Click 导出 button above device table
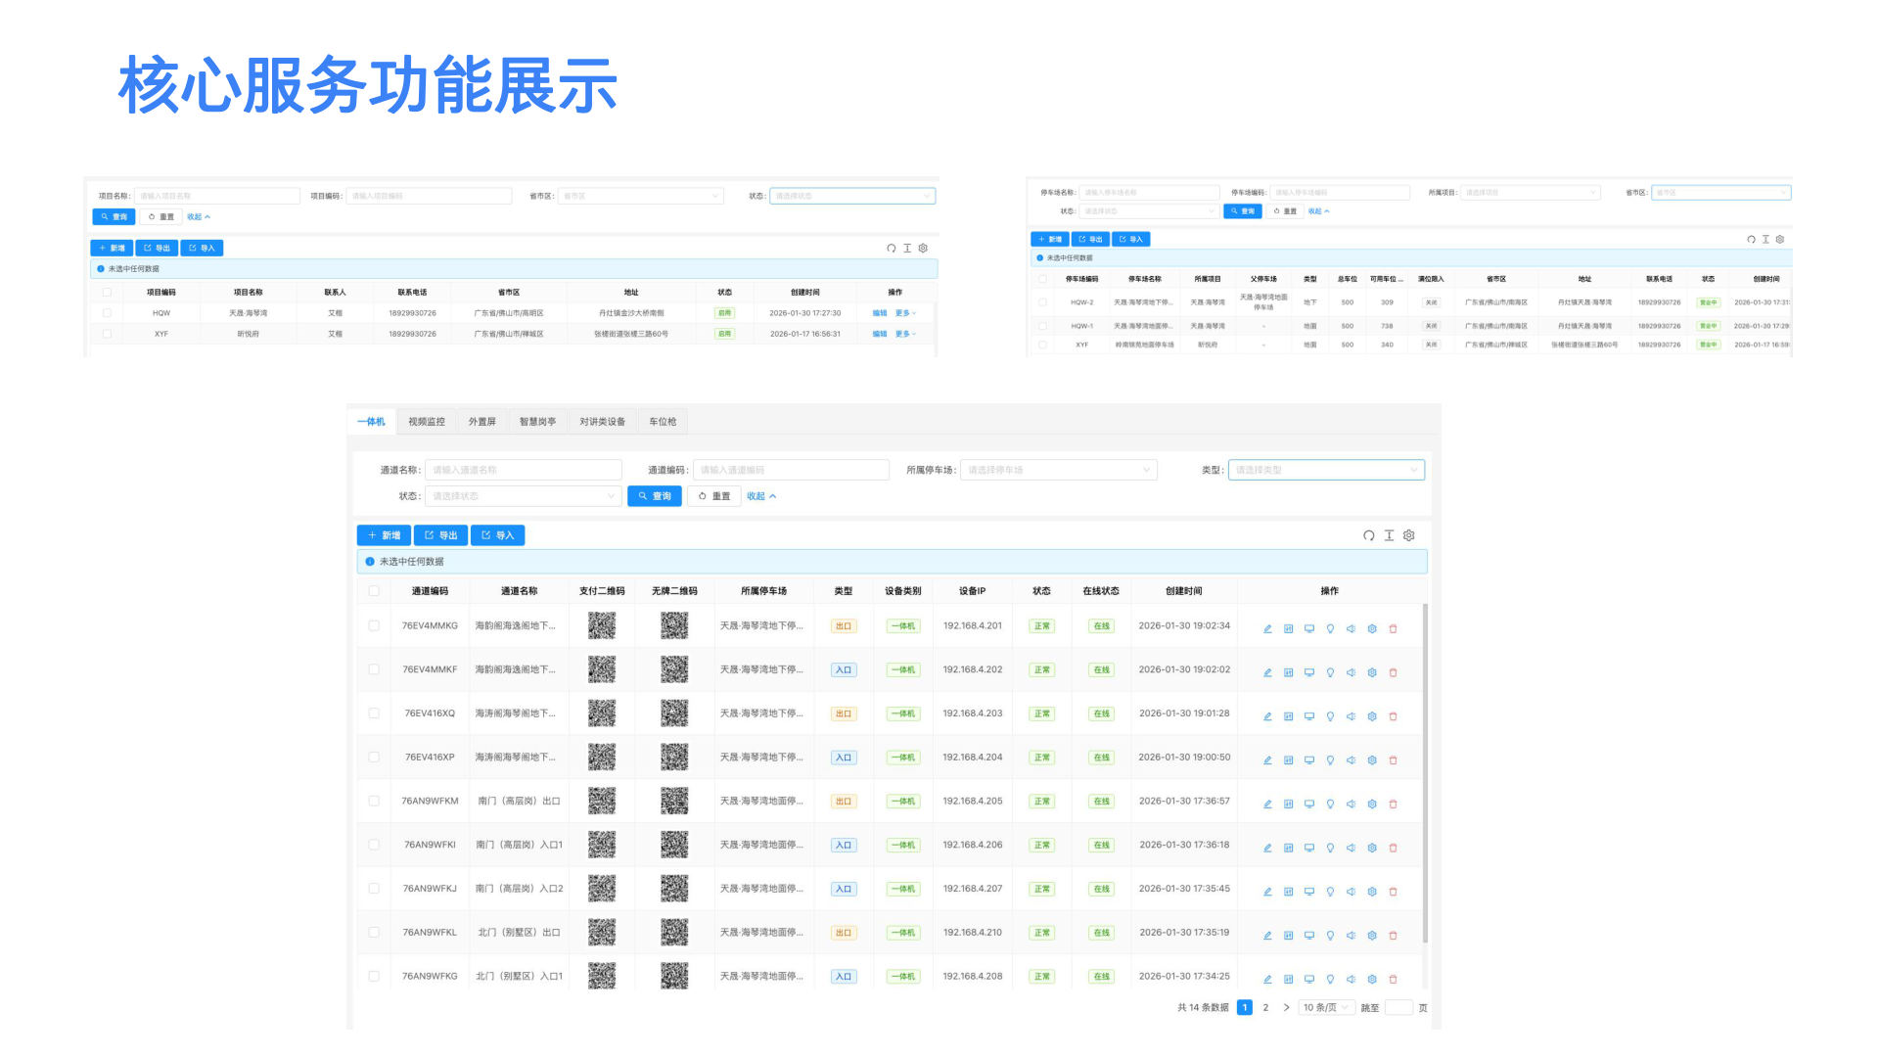This screenshot has width=1879, height=1057. [x=440, y=535]
